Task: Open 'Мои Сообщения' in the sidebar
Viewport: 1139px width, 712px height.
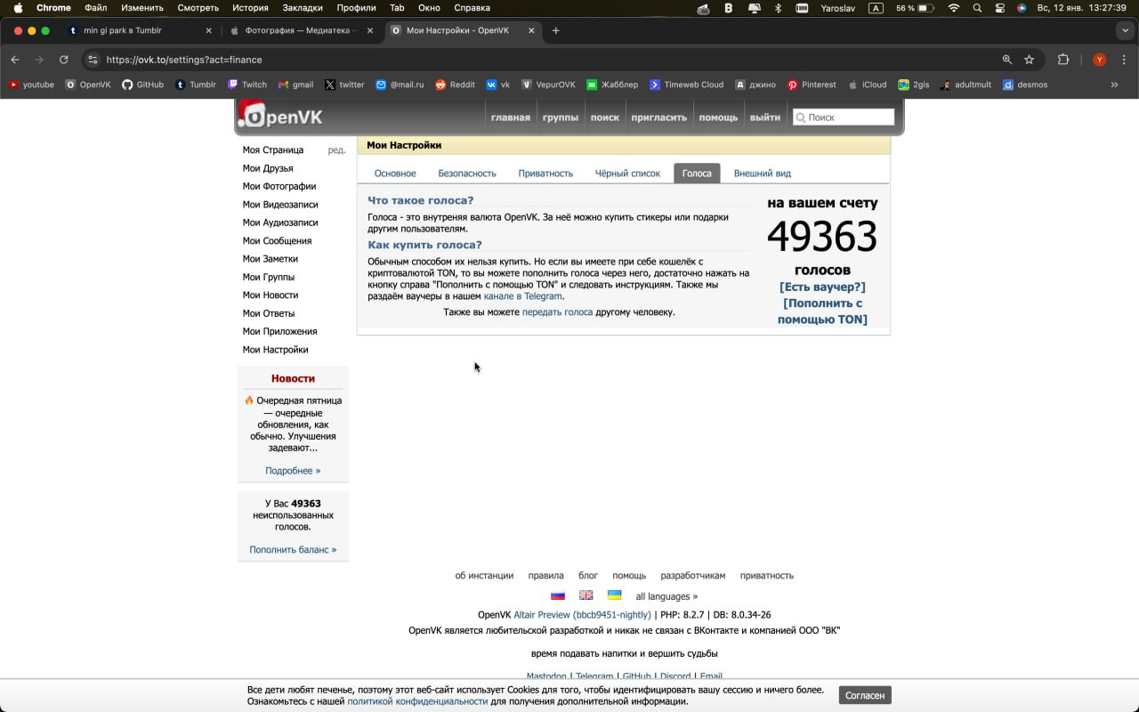Action: tap(277, 241)
